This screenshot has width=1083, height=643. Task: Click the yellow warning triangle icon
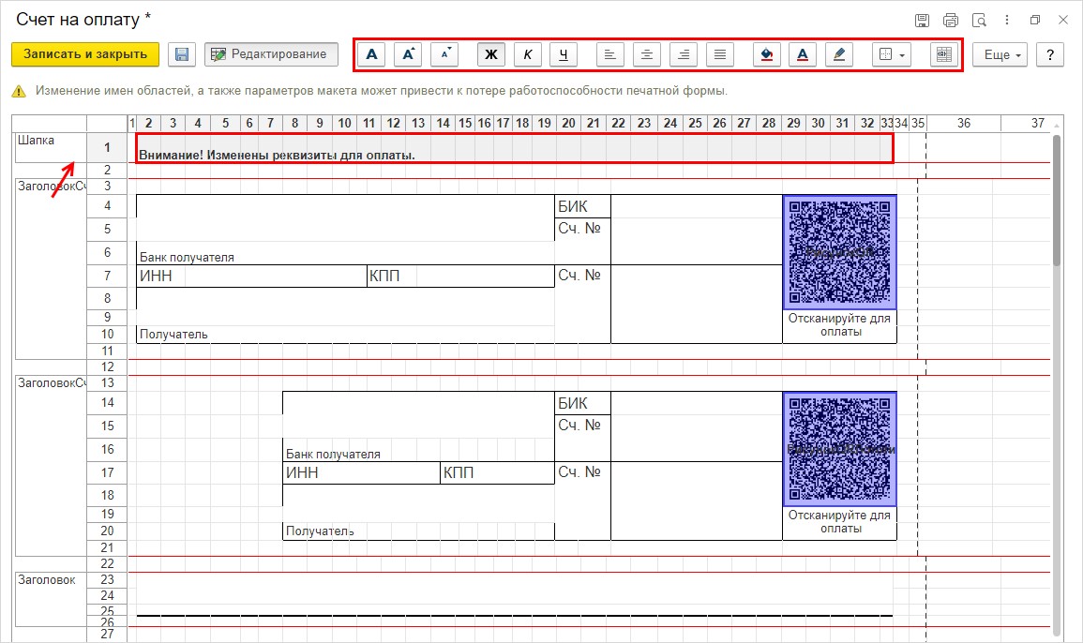click(x=19, y=91)
